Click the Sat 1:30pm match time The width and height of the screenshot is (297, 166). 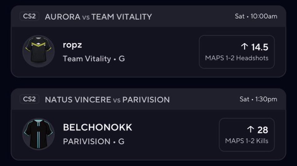(258, 99)
